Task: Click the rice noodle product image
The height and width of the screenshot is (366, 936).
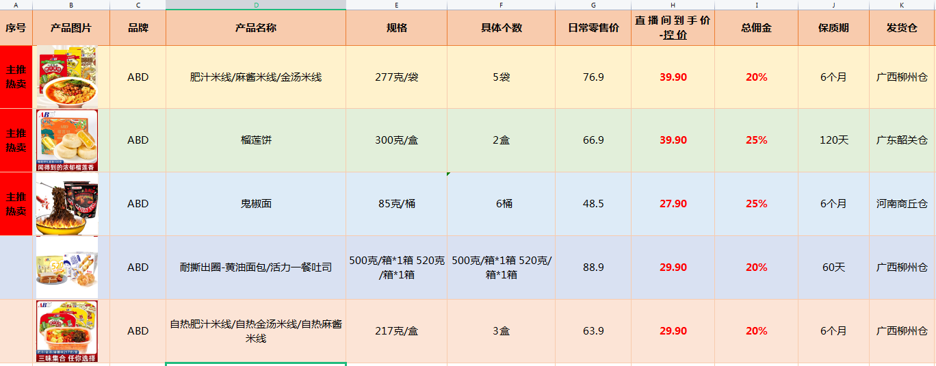Action: [x=67, y=77]
